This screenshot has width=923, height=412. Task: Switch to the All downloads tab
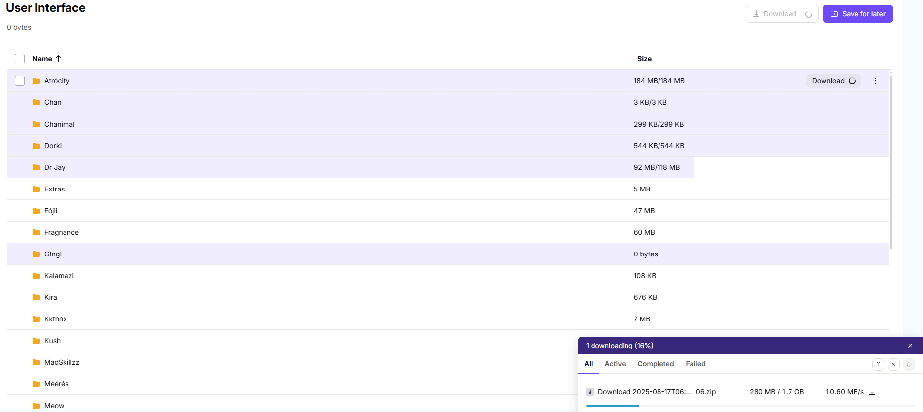(589, 364)
